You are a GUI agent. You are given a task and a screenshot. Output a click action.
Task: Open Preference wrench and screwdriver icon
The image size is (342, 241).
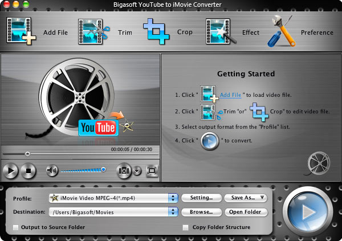click(282, 31)
